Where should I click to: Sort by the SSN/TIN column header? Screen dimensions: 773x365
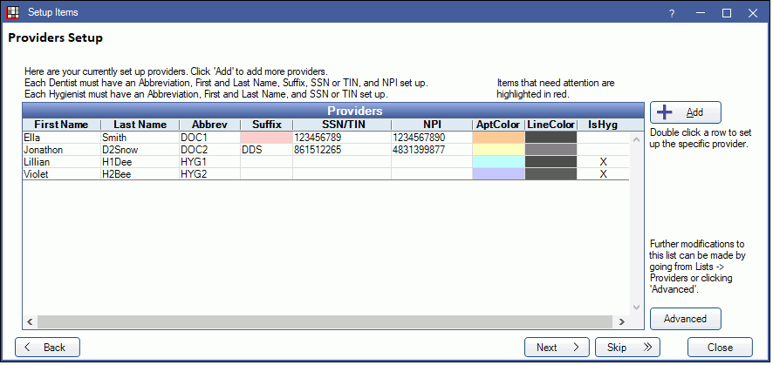click(x=341, y=125)
